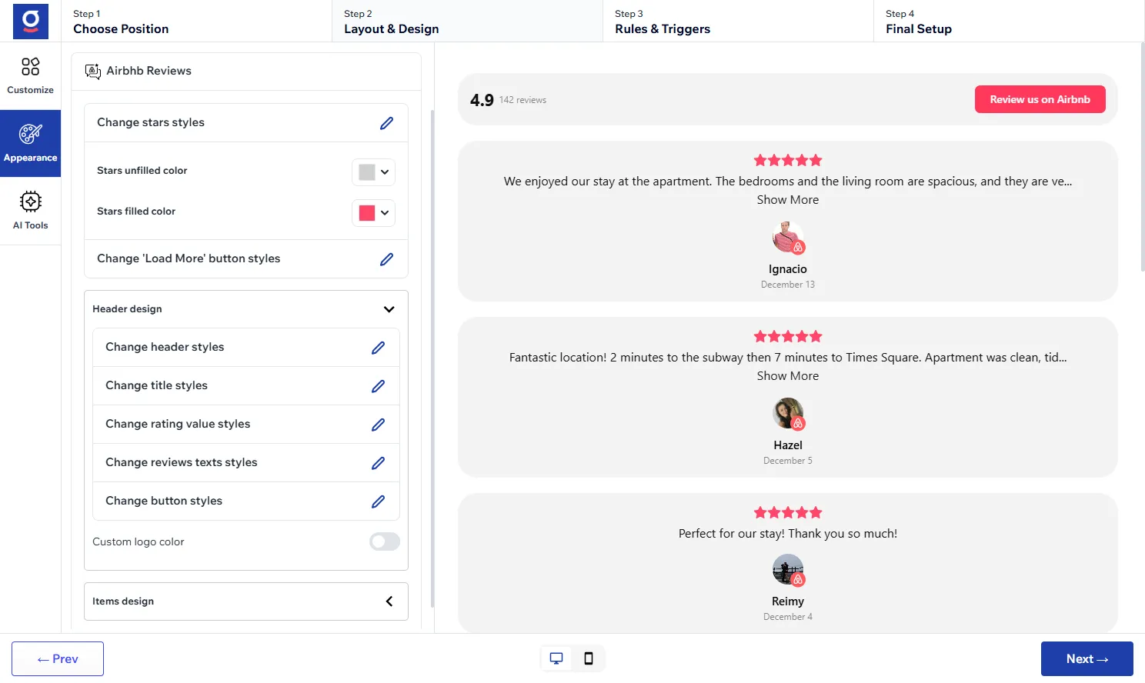Toggle Custom logo color switch
Screen dimensions: 1145x683
tap(385, 541)
